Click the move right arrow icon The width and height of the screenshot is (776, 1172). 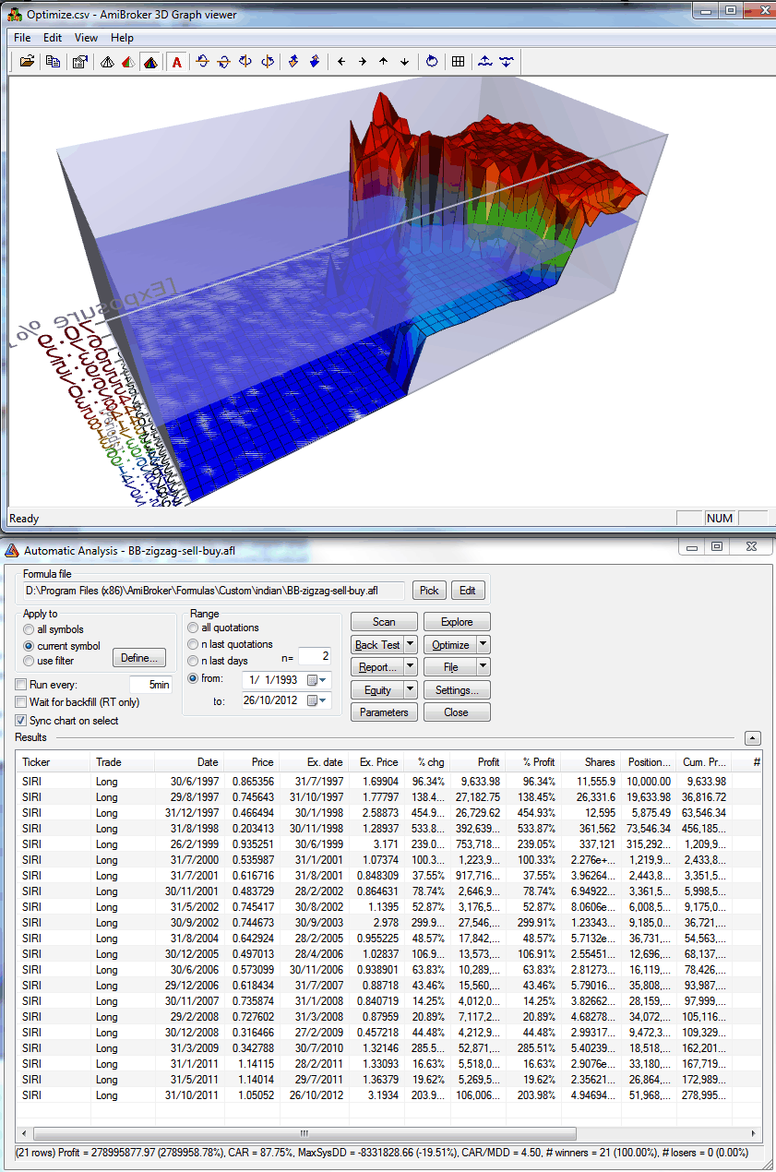point(363,62)
